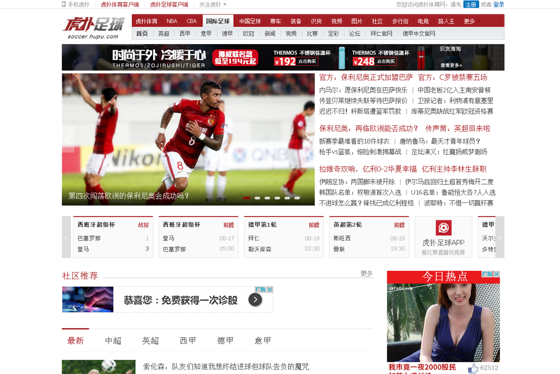Click 更多 in 社区推荐 section
This screenshot has height=374, width=560.
point(366,273)
